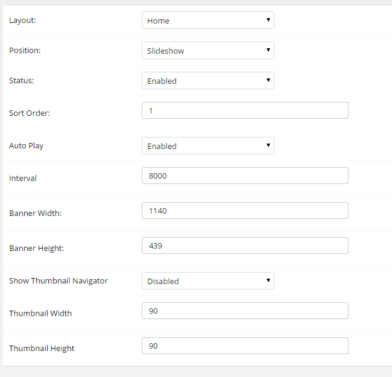
Task: Click the arrow icon of Position dropdown
Action: click(x=268, y=50)
